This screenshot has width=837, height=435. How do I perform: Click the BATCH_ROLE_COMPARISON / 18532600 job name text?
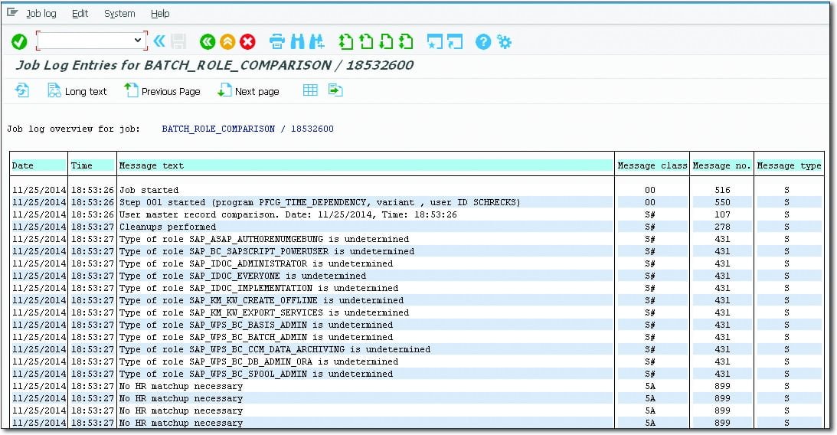[247, 129]
